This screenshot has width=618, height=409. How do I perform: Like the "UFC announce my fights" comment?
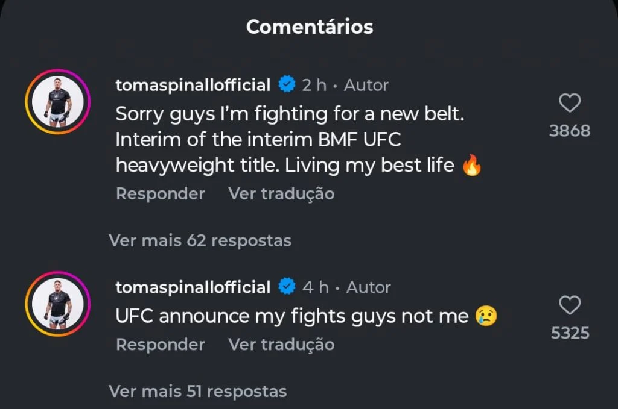(570, 305)
